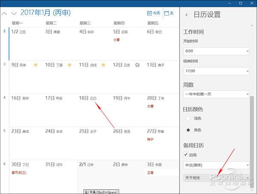Select the 5日 壬辰 day cell
Screen dimensions: 257x194
pyautogui.click(x=128, y=44)
